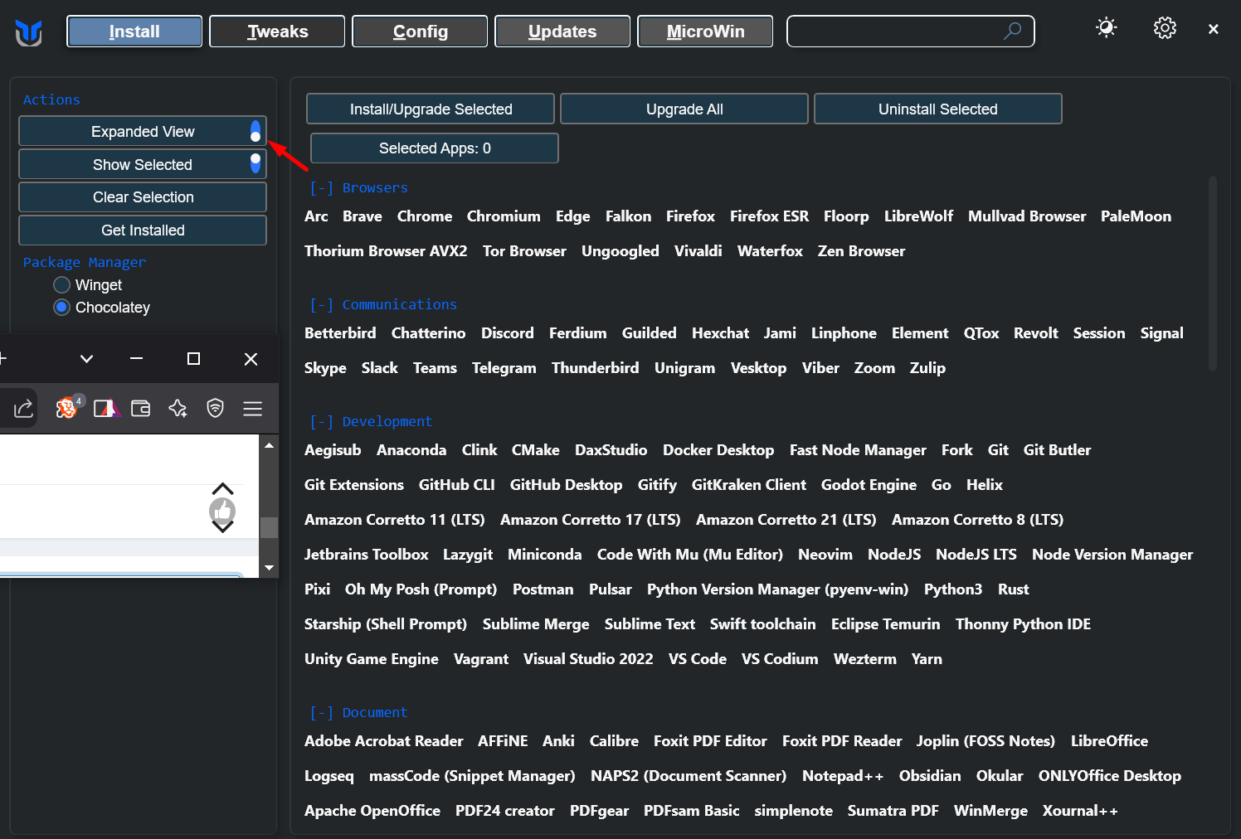Select the Tor Browser app
Viewport: 1241px width, 839px height.
(524, 251)
